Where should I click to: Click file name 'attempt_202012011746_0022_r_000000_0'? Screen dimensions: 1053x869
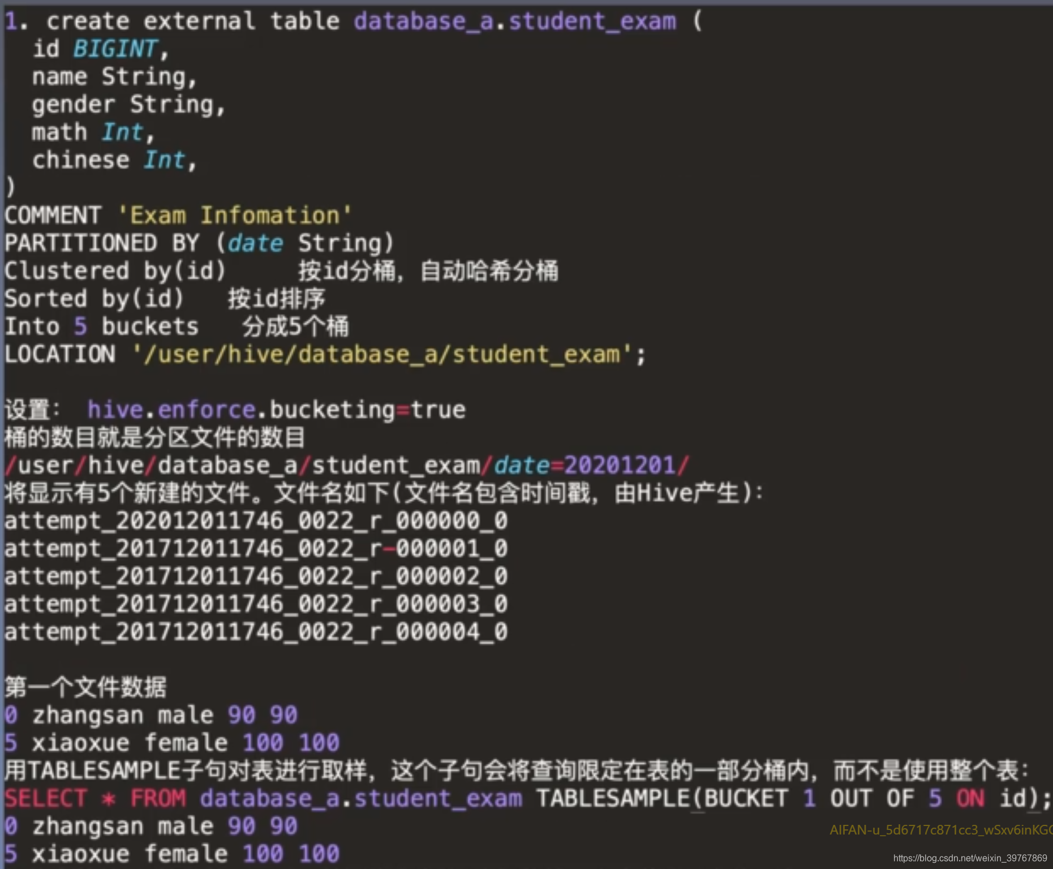(x=256, y=520)
